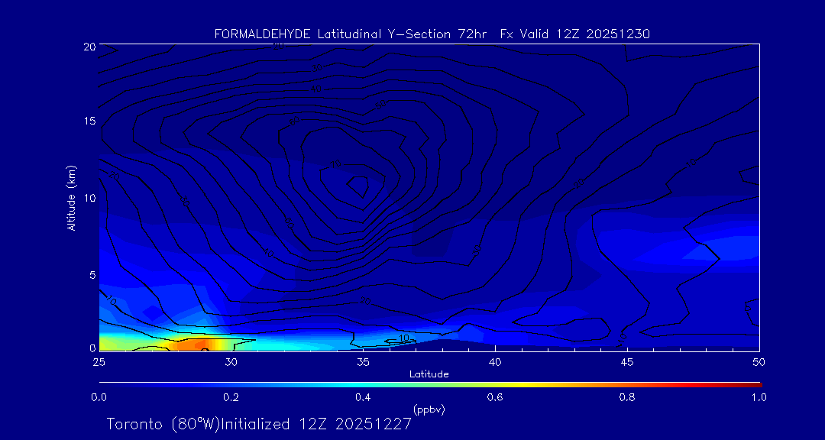
Task: Click the 0.2 colorbar scale label
Action: (x=231, y=397)
